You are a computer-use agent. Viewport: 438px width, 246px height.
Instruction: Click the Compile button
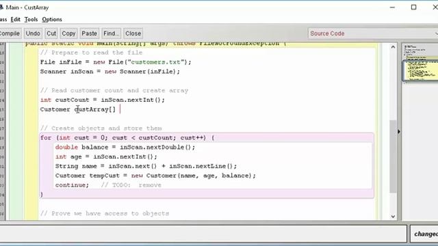point(10,33)
